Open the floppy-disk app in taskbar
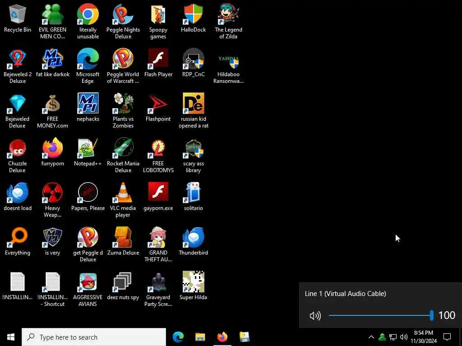462x346 pixels. [244, 337]
